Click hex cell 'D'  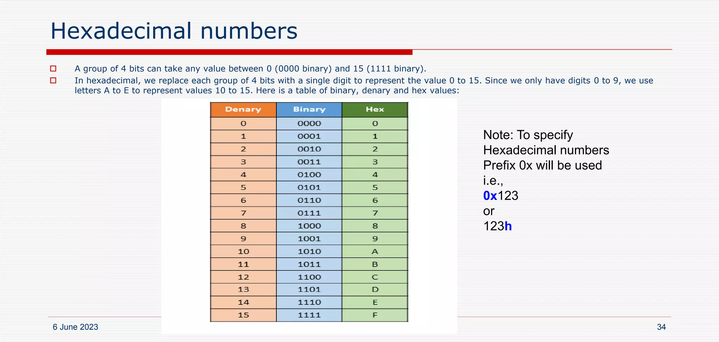375,290
